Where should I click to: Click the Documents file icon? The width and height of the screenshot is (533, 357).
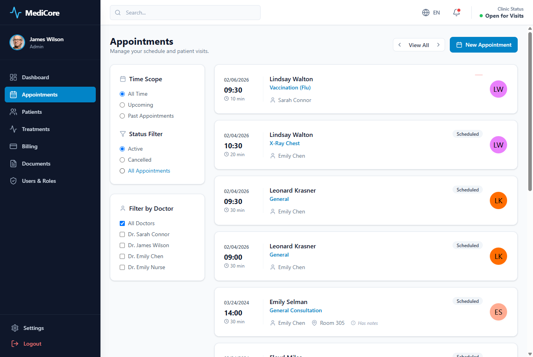13,164
